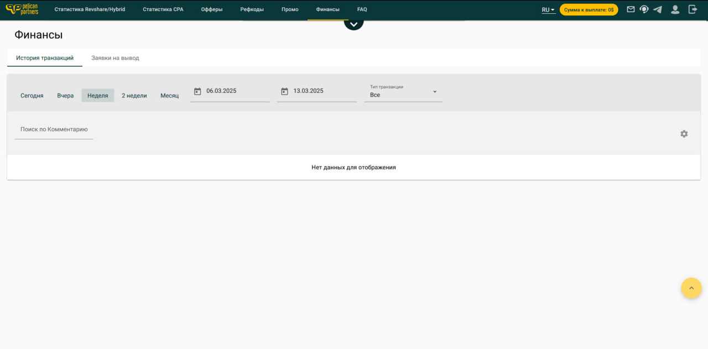Open table settings gear icon
Viewport: 708px width, 349px height.
coord(684,134)
